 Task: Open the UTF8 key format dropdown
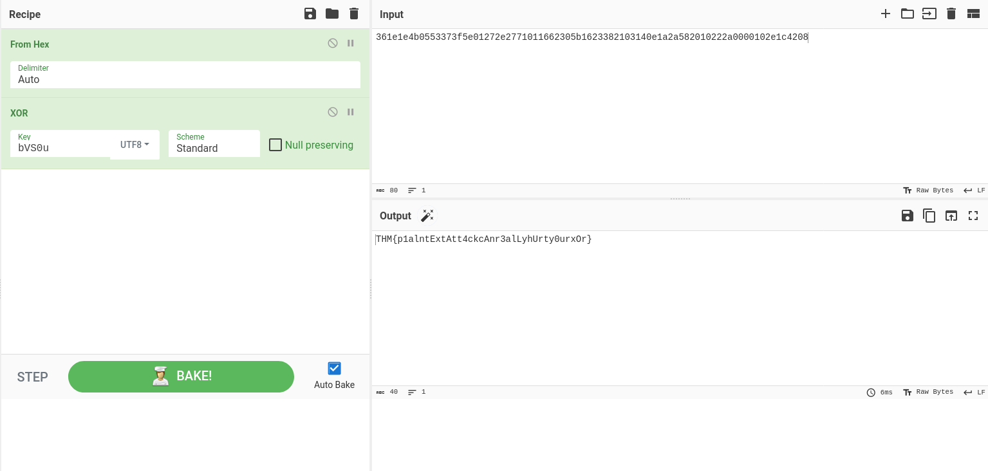(x=135, y=145)
